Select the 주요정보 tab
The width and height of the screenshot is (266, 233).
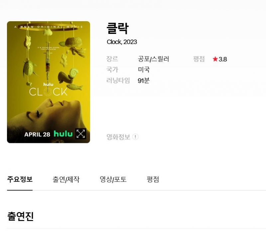pos(20,179)
